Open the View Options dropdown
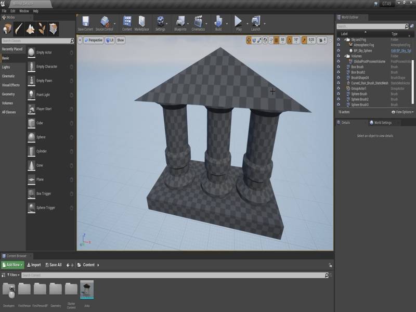416x312 pixels. coord(404,112)
